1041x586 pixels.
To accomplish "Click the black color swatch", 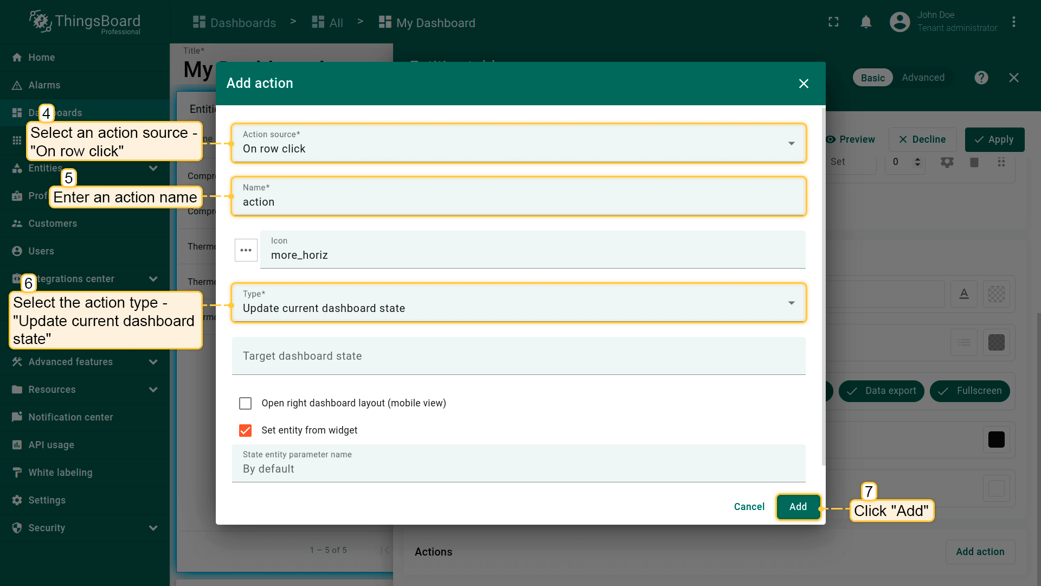I will click(x=996, y=439).
